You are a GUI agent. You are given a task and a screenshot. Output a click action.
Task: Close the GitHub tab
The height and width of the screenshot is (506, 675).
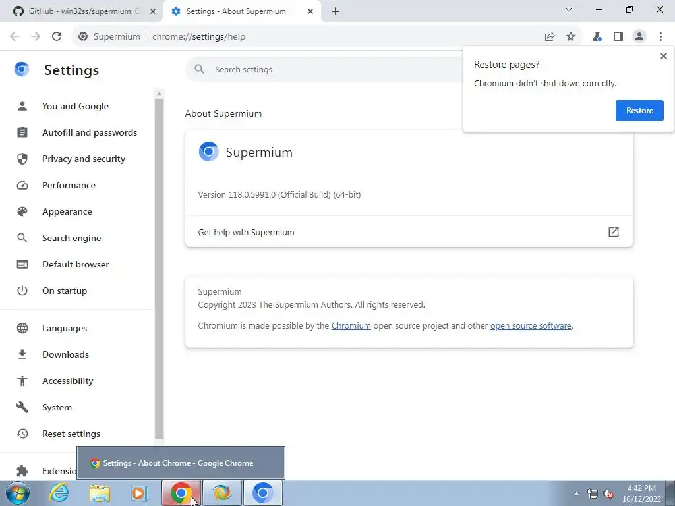coord(152,11)
